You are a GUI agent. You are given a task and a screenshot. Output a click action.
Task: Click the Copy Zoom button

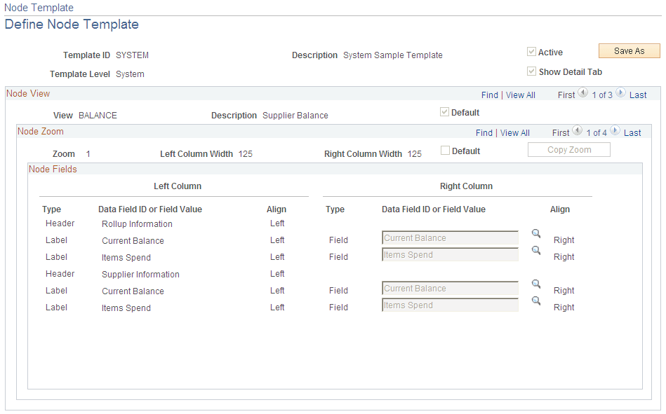(568, 150)
